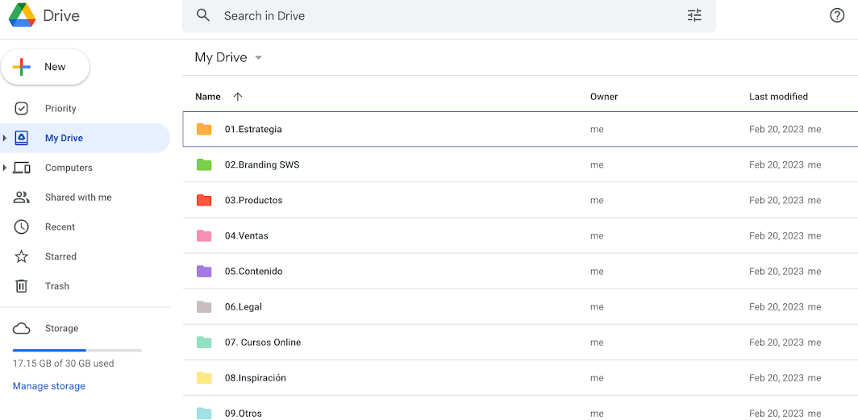Sort by the Name column header
858x420 pixels.
click(x=208, y=97)
